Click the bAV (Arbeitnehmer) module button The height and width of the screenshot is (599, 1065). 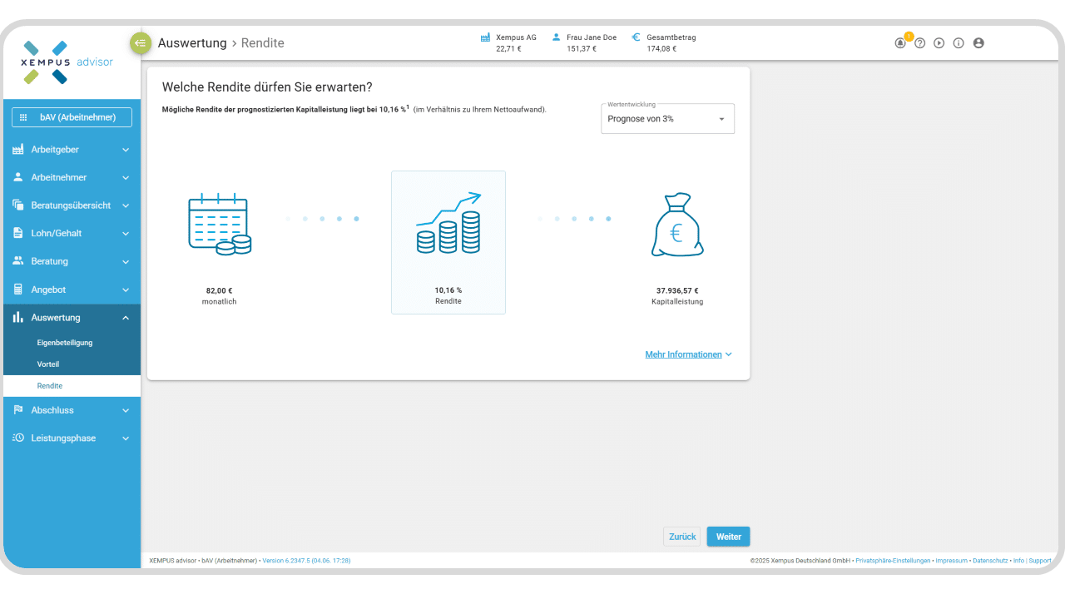point(72,117)
